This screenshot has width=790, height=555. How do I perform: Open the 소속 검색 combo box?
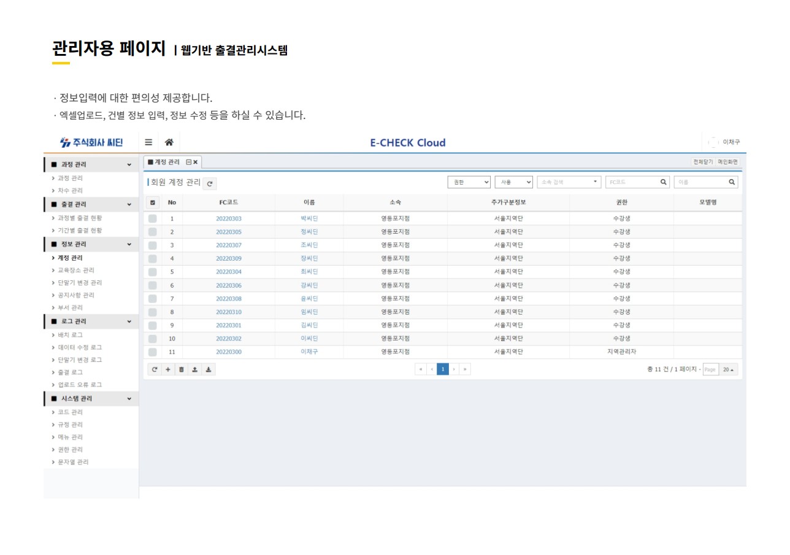[569, 182]
